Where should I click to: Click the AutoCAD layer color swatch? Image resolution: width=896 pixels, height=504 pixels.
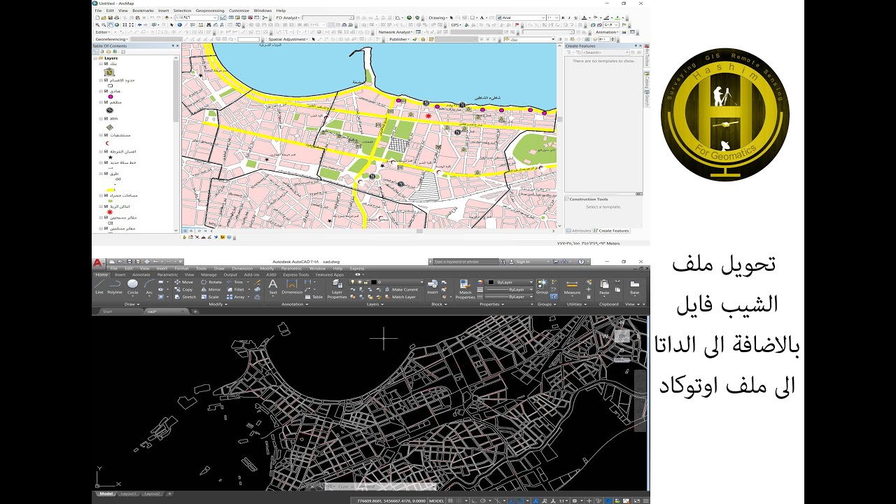[373, 282]
